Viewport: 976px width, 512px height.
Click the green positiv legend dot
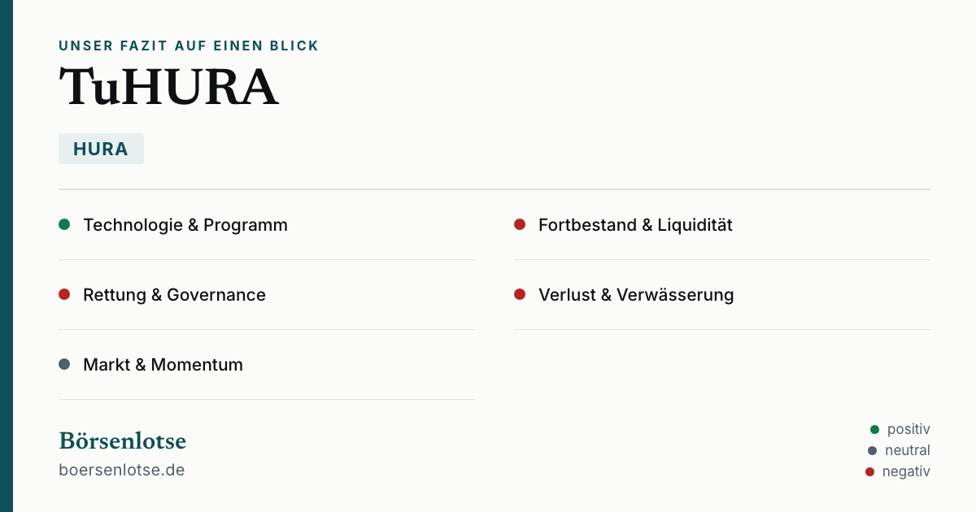point(874,429)
